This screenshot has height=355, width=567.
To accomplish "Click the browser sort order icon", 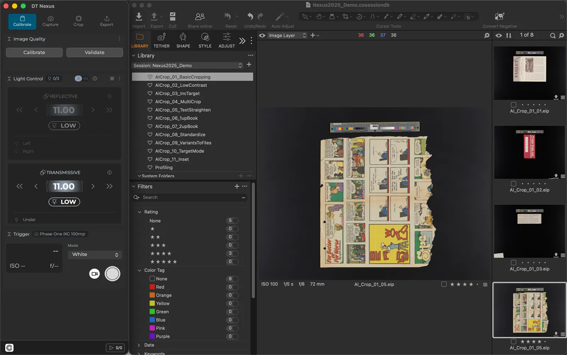I will (509, 35).
